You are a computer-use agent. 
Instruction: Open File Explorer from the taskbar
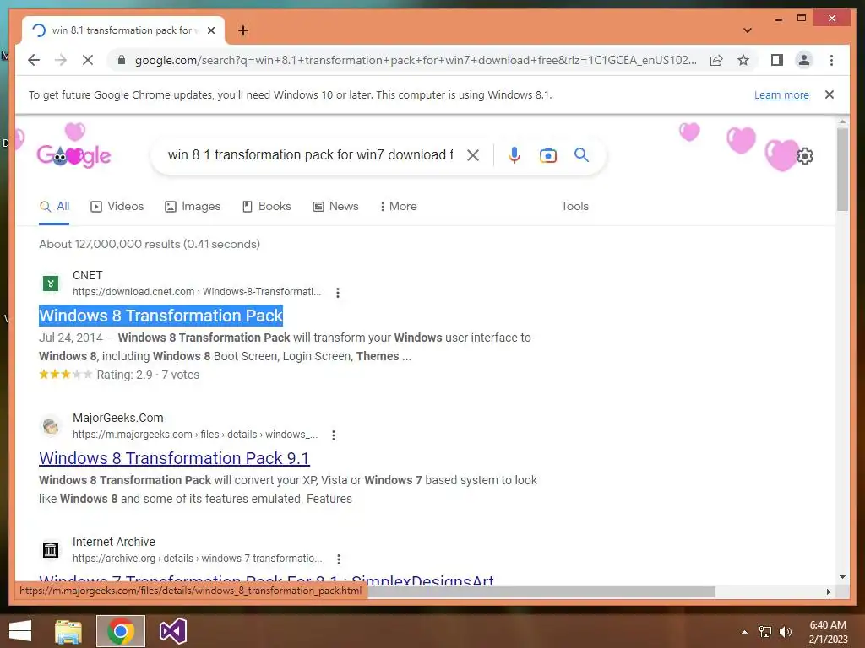68,631
